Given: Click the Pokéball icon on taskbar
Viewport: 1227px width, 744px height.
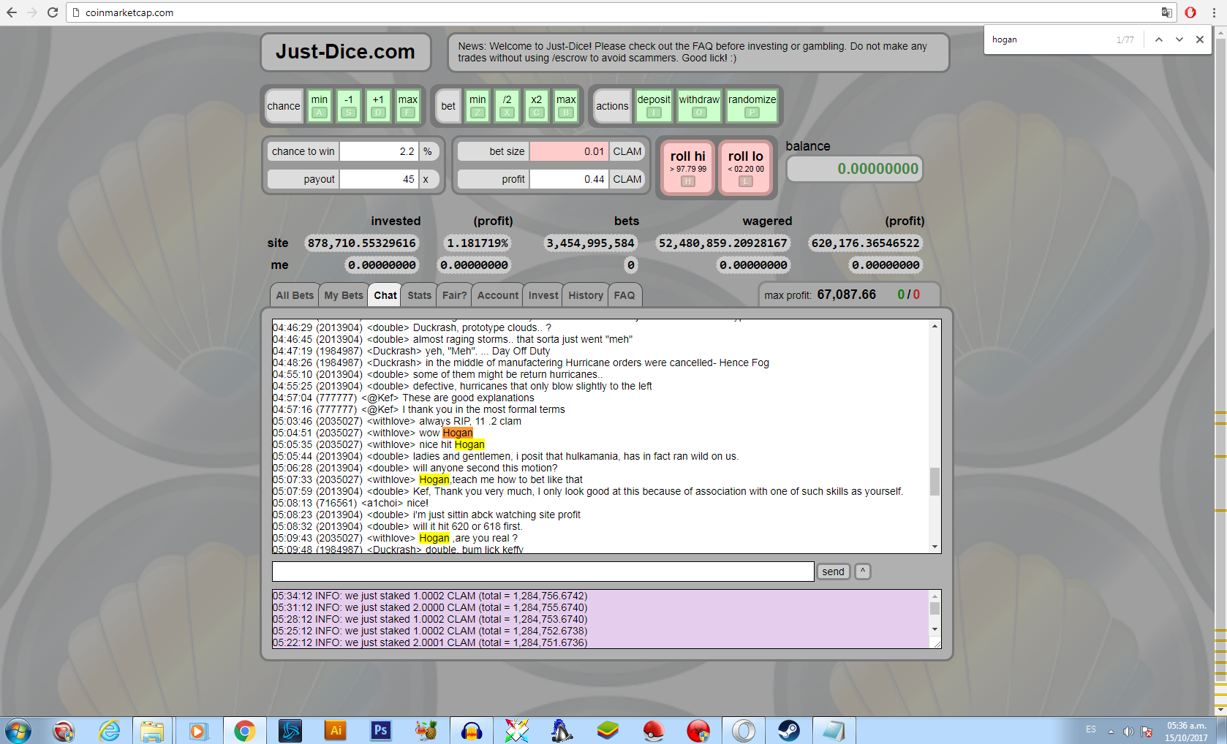Looking at the screenshot, I should click(653, 731).
